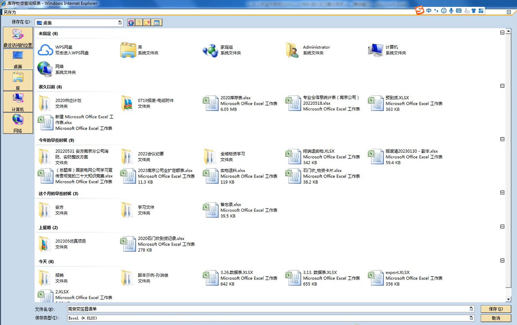Open the 保存类型 file type dropdown
This screenshot has width=517, height=325.
pyautogui.click(x=471, y=318)
